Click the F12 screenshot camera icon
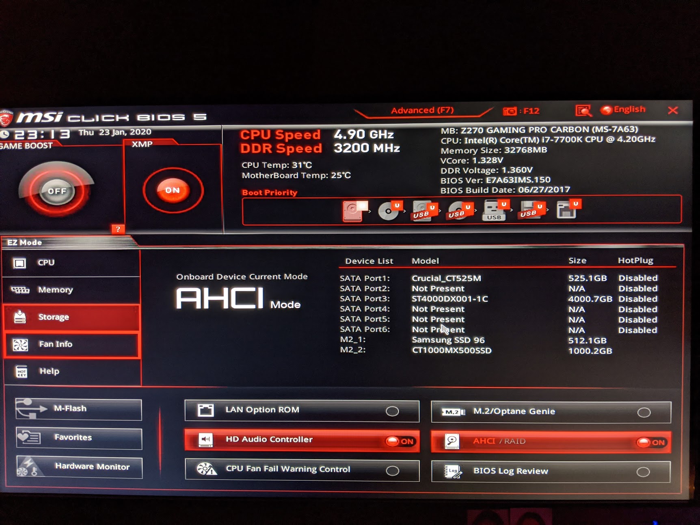The width and height of the screenshot is (700, 525). [510, 111]
